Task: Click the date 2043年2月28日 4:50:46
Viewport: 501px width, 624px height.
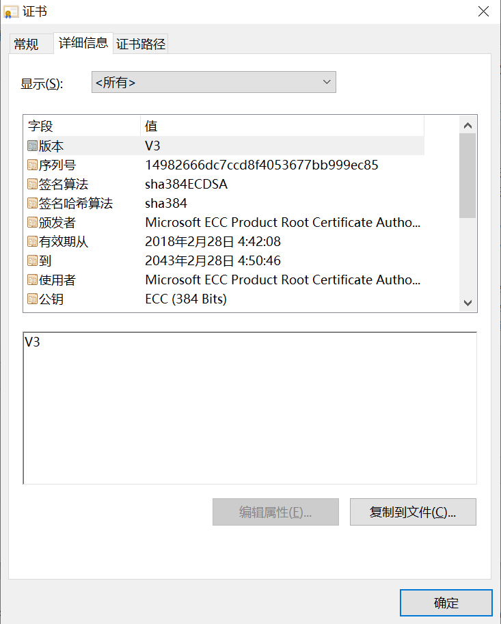Action: [x=213, y=260]
